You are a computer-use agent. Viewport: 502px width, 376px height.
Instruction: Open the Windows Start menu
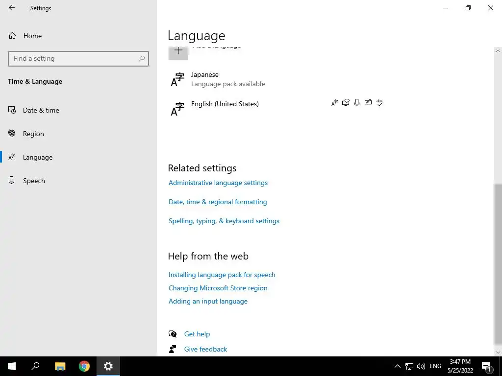[12, 366]
